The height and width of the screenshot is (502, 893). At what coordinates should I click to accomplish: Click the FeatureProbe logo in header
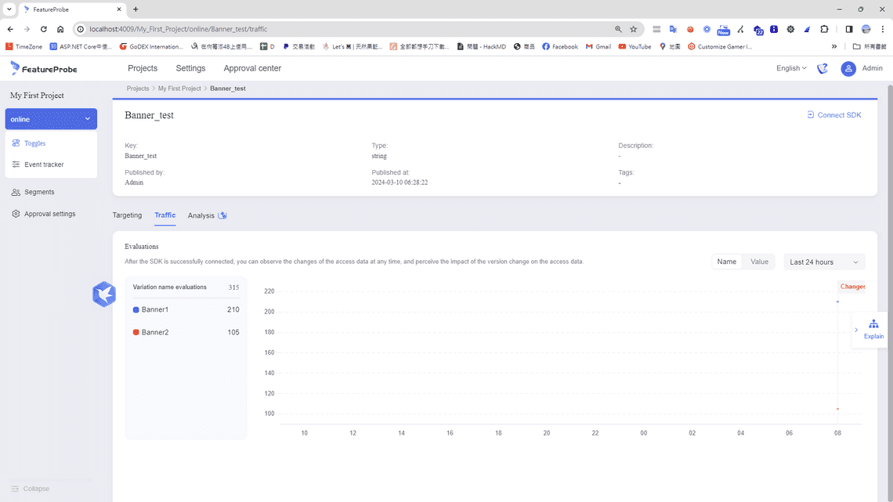[44, 69]
